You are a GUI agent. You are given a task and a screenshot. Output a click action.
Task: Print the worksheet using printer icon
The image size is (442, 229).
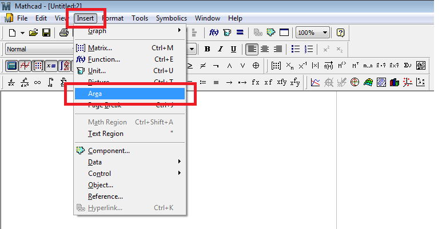click(63, 33)
